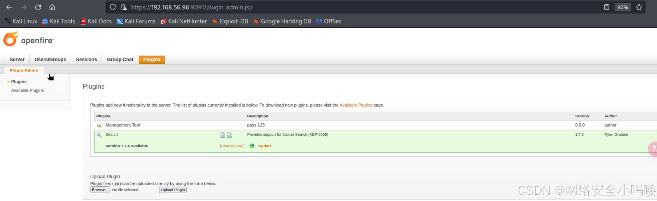Open Kali NetHunter bookmark
The width and height of the screenshot is (657, 201).
(x=184, y=21)
